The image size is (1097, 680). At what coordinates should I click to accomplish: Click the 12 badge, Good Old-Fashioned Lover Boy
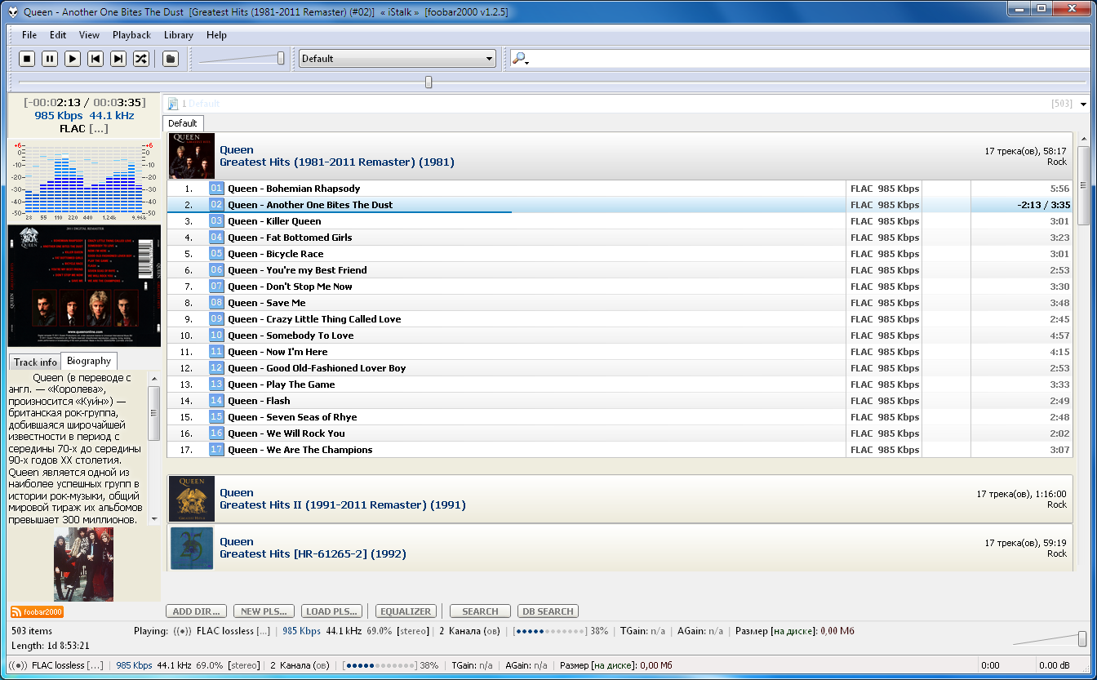point(216,368)
